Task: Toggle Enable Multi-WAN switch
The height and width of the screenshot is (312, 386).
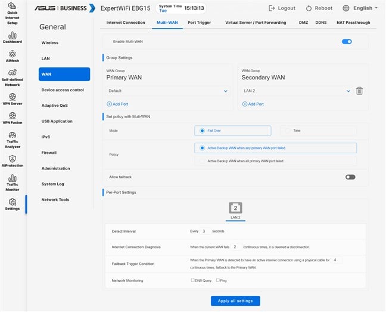Action: (x=347, y=41)
